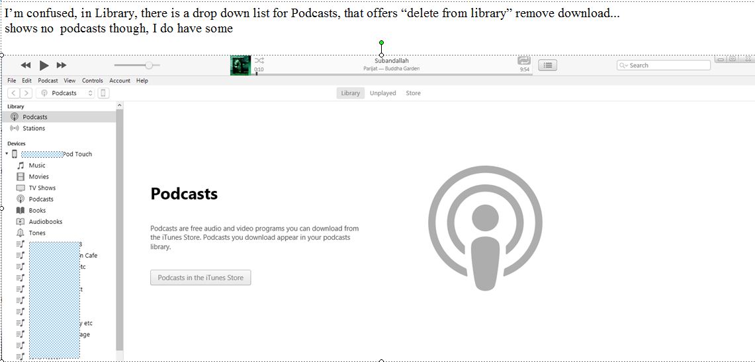Open the File menu

coord(11,81)
